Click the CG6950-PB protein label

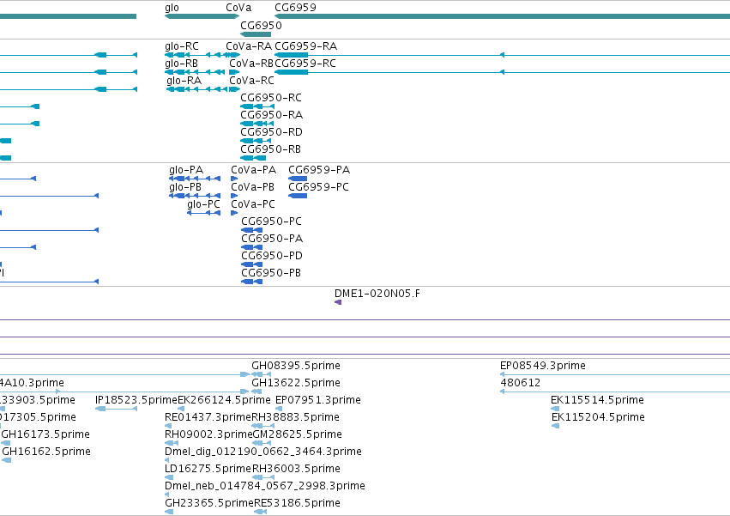pyautogui.click(x=271, y=273)
